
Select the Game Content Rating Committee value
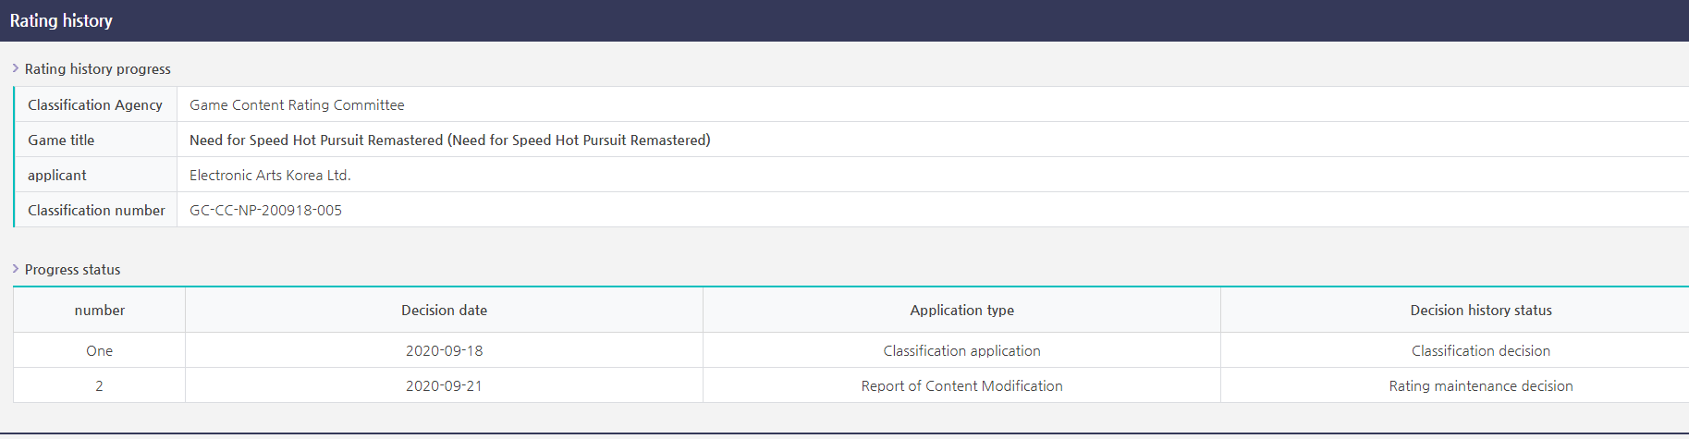pos(297,105)
